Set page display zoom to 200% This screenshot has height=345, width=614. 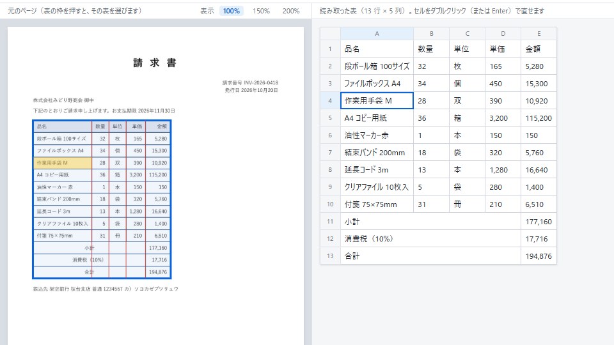point(291,11)
